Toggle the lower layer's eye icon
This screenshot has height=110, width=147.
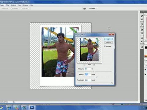tap(145, 75)
